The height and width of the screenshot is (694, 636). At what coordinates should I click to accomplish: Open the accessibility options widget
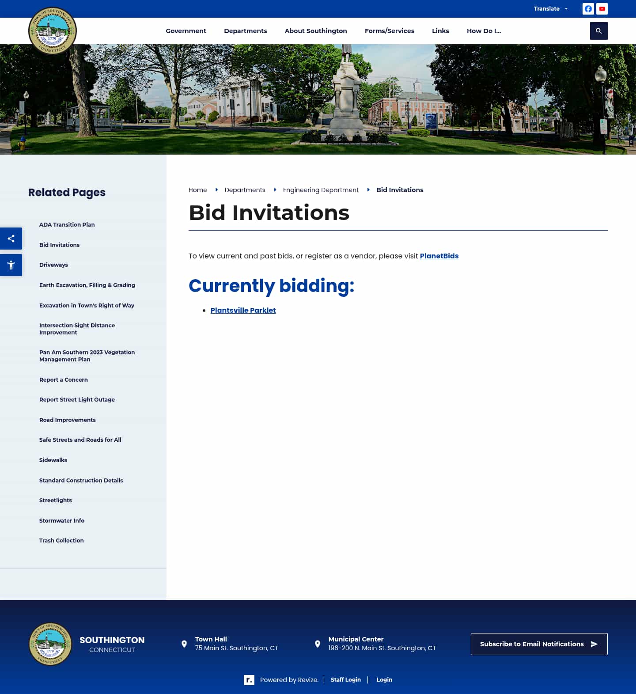click(11, 265)
